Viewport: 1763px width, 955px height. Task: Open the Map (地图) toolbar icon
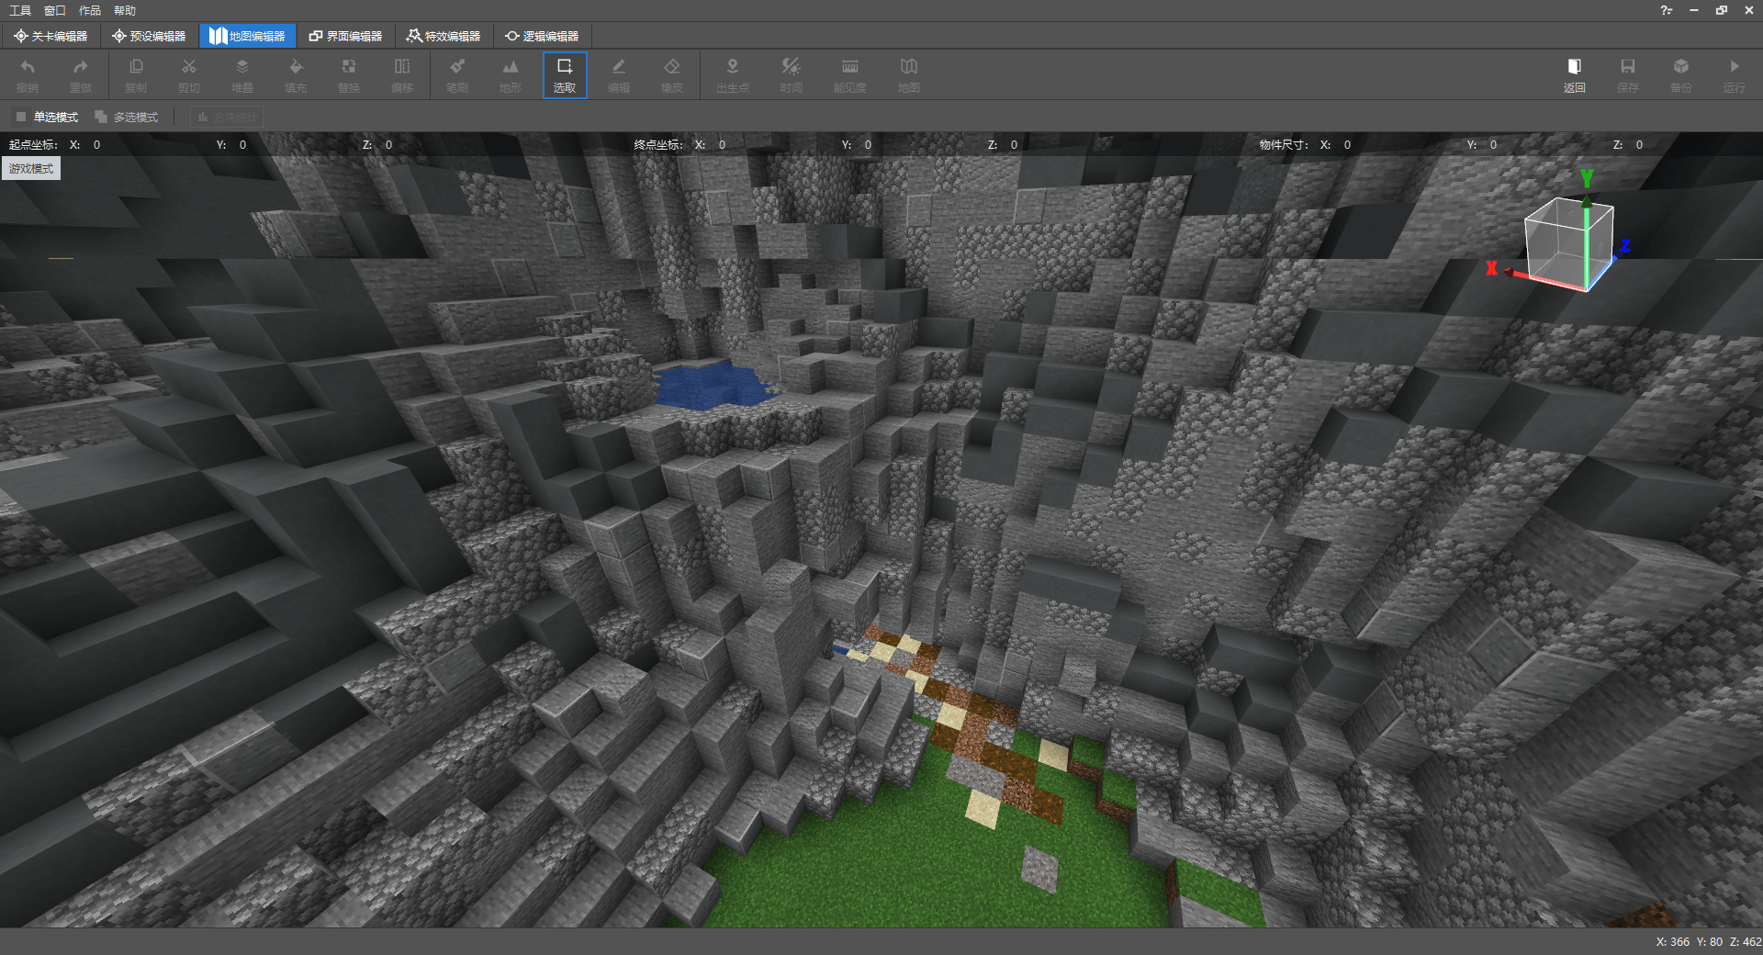coord(909,75)
